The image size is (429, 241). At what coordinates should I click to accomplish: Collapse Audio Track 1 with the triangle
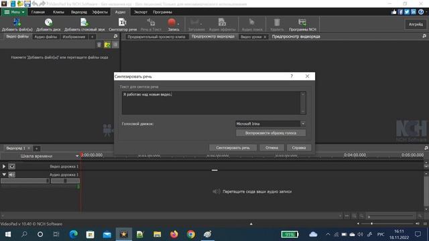4,174
